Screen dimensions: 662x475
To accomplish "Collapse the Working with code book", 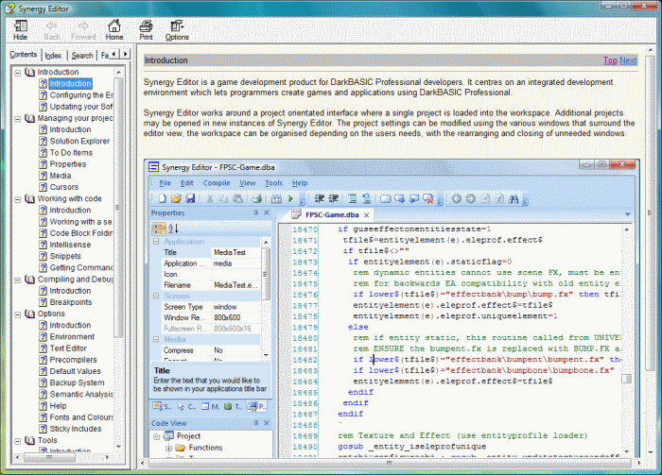I will (x=18, y=199).
